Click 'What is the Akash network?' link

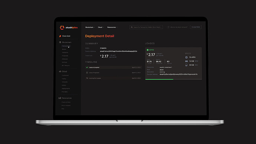pyautogui.click(x=179, y=27)
